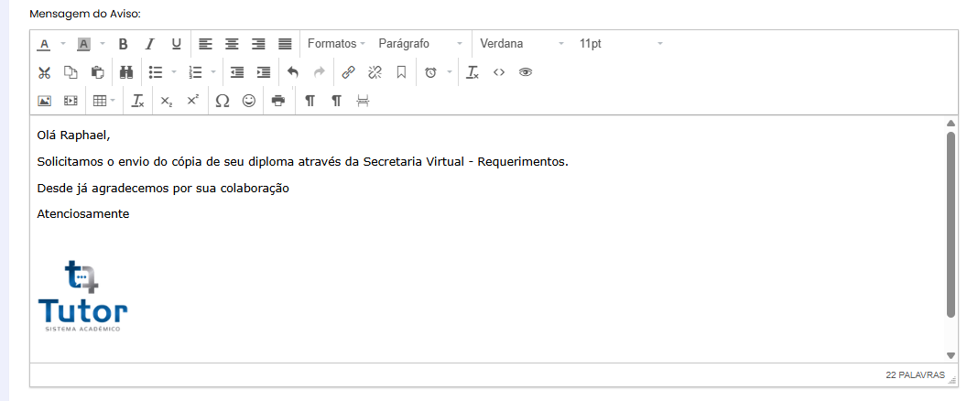This screenshot has height=401, width=978.
Task: Open the 11pt font size dropdown
Action: click(620, 44)
